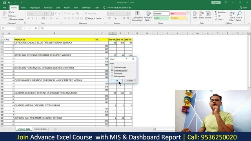The height and width of the screenshot is (141, 251).
Task: Toggle Bold formatting button
Action: tap(29, 18)
